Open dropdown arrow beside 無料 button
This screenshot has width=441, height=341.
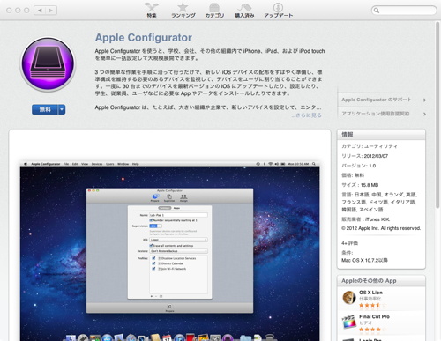click(x=62, y=109)
